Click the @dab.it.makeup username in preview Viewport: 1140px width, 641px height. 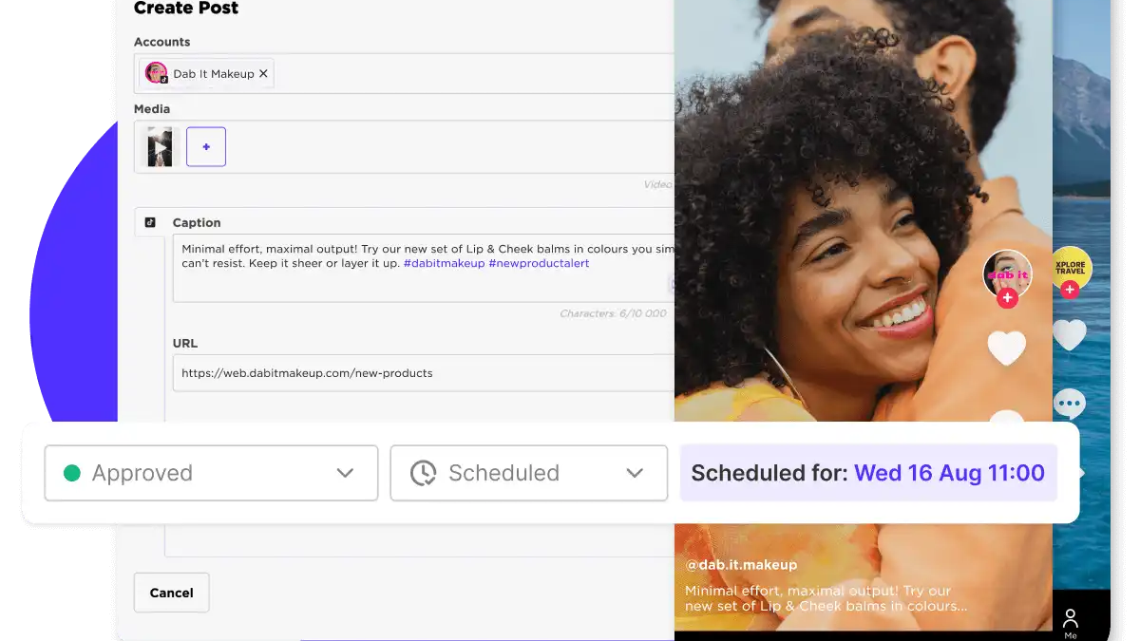tap(741, 564)
